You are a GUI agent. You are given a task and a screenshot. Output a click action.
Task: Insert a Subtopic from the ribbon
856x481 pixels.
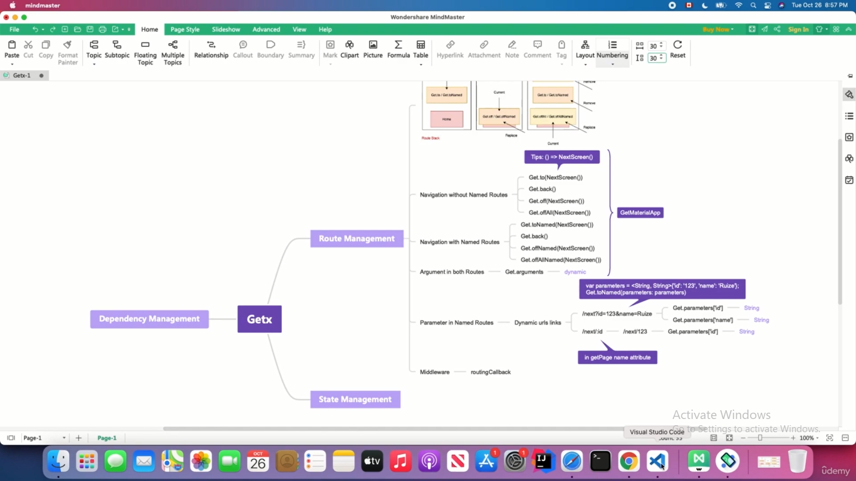(117, 49)
